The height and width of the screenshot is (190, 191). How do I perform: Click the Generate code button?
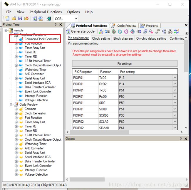point(81,31)
